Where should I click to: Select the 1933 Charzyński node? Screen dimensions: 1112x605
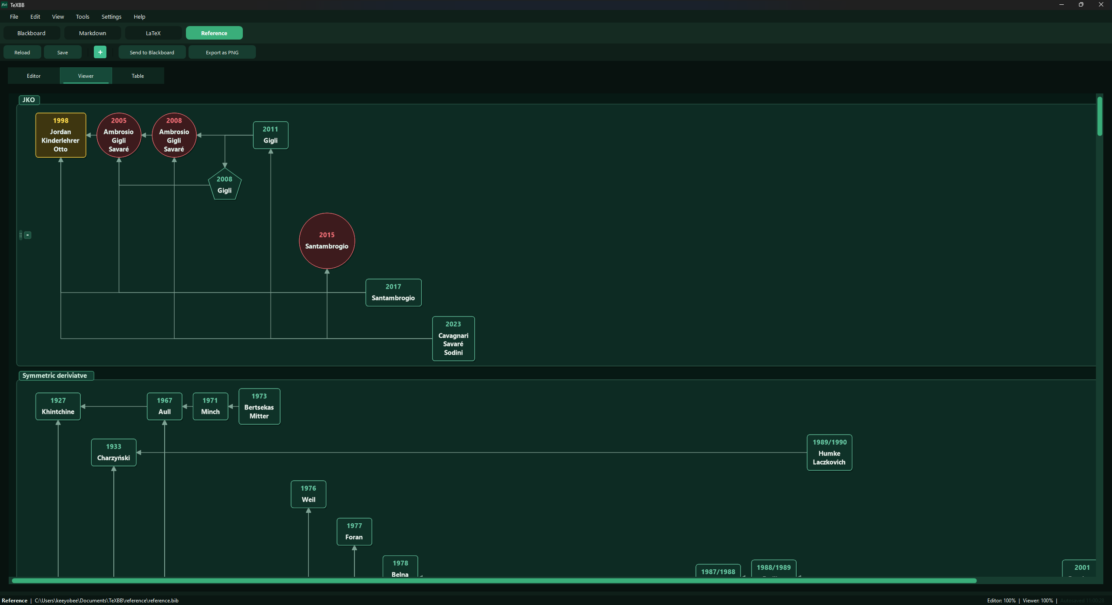pyautogui.click(x=114, y=452)
